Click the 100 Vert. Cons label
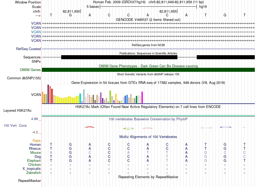This screenshot has height=187, width=255. [15, 125]
